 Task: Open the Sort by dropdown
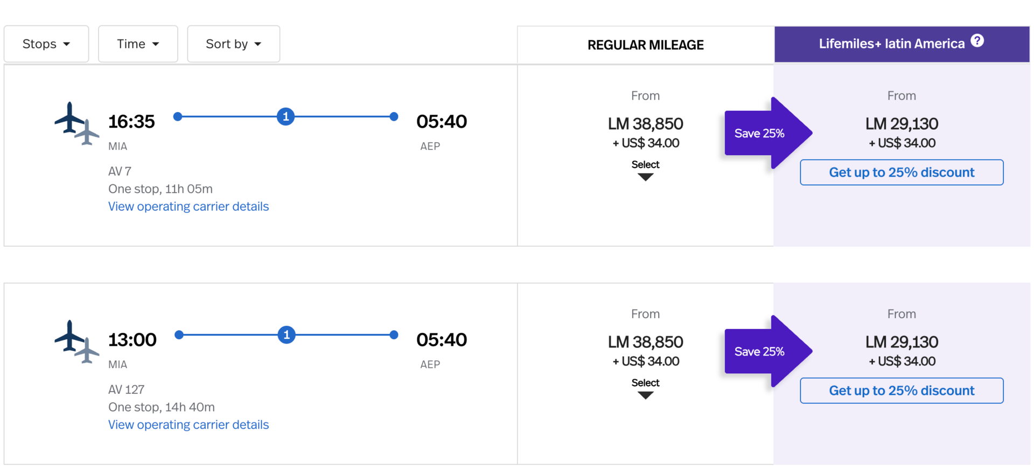click(233, 44)
